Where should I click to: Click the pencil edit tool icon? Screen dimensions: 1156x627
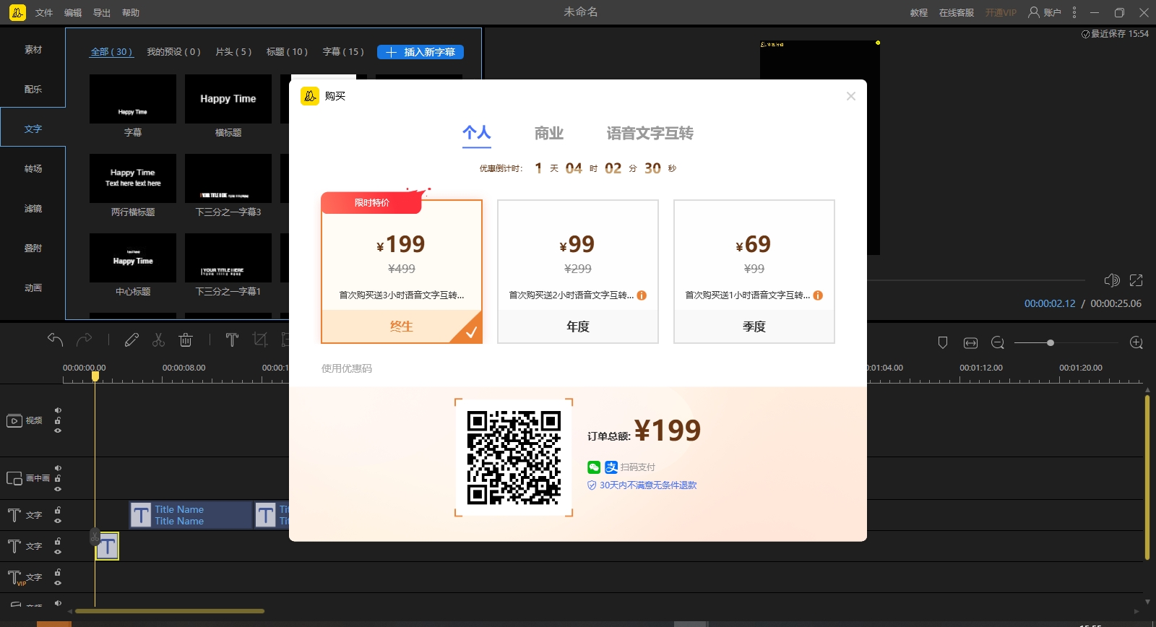tap(131, 340)
